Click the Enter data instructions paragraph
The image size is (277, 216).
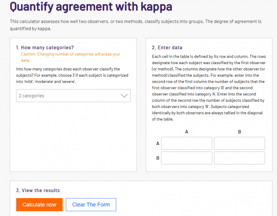[x=209, y=88]
